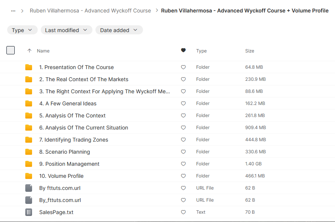Image resolution: width=335 pixels, height=222 pixels.
Task: Click file icon for By_fttuts.com.url
Action: [x=29, y=200]
